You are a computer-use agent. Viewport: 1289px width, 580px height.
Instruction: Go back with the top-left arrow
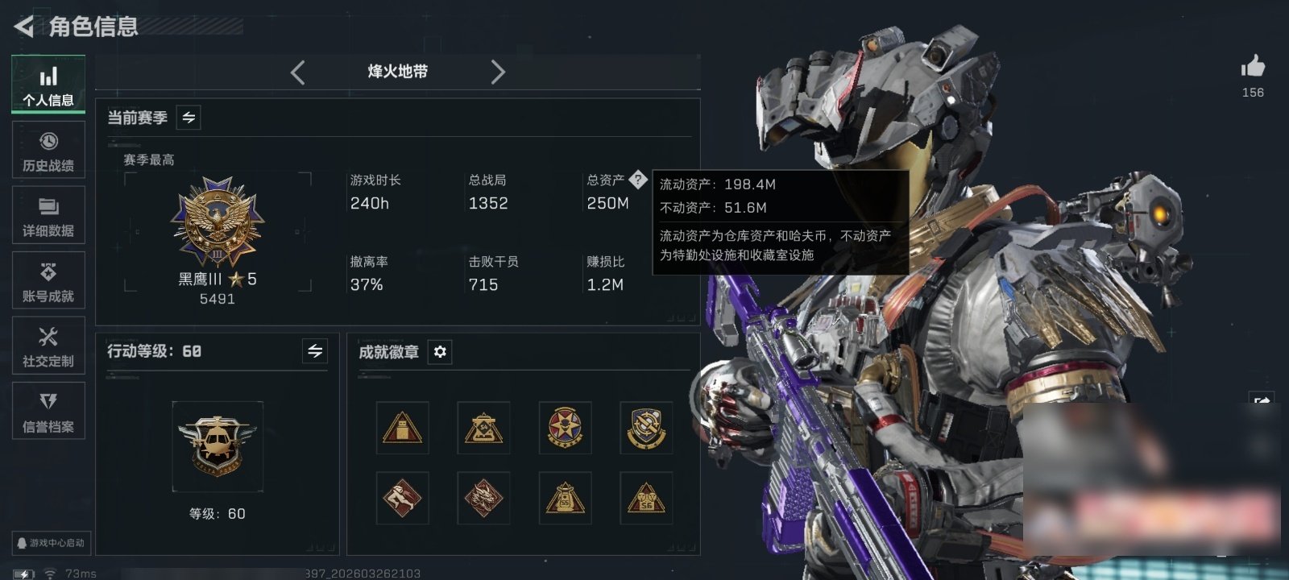point(23,27)
